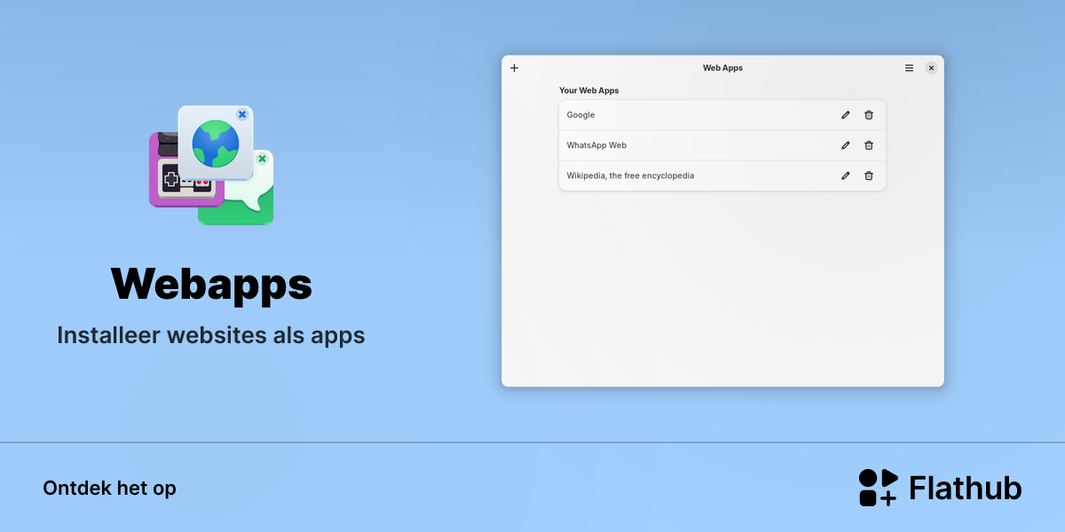
Task: Select Wikipedia, the free encyclopedia row
Action: (722, 176)
